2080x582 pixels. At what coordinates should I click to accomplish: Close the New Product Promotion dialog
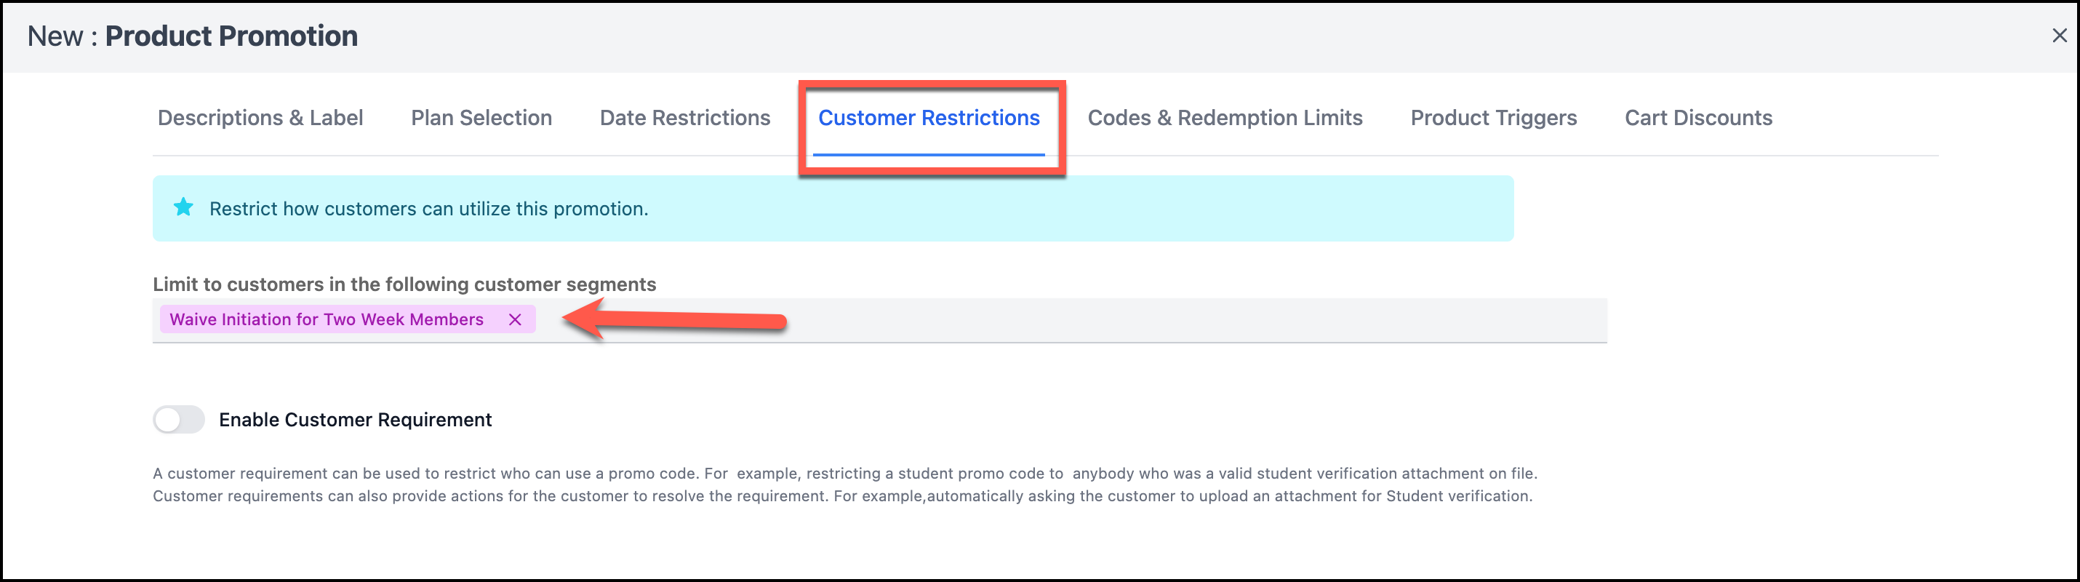2059,36
